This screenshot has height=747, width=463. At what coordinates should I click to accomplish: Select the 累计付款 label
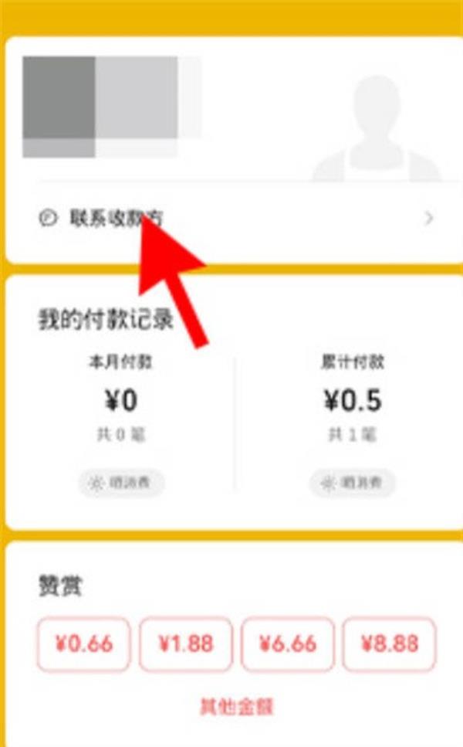tap(353, 362)
